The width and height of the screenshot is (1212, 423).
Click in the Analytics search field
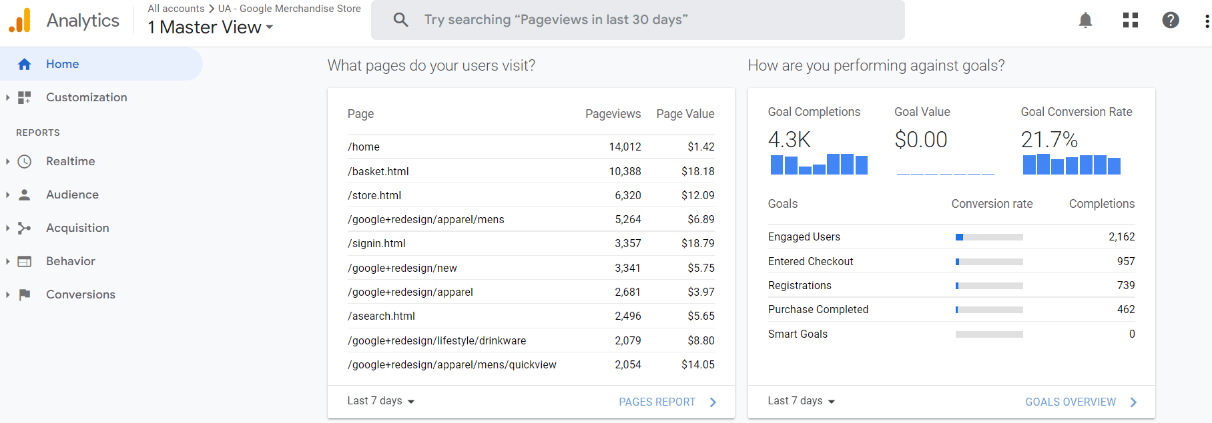[x=638, y=20]
